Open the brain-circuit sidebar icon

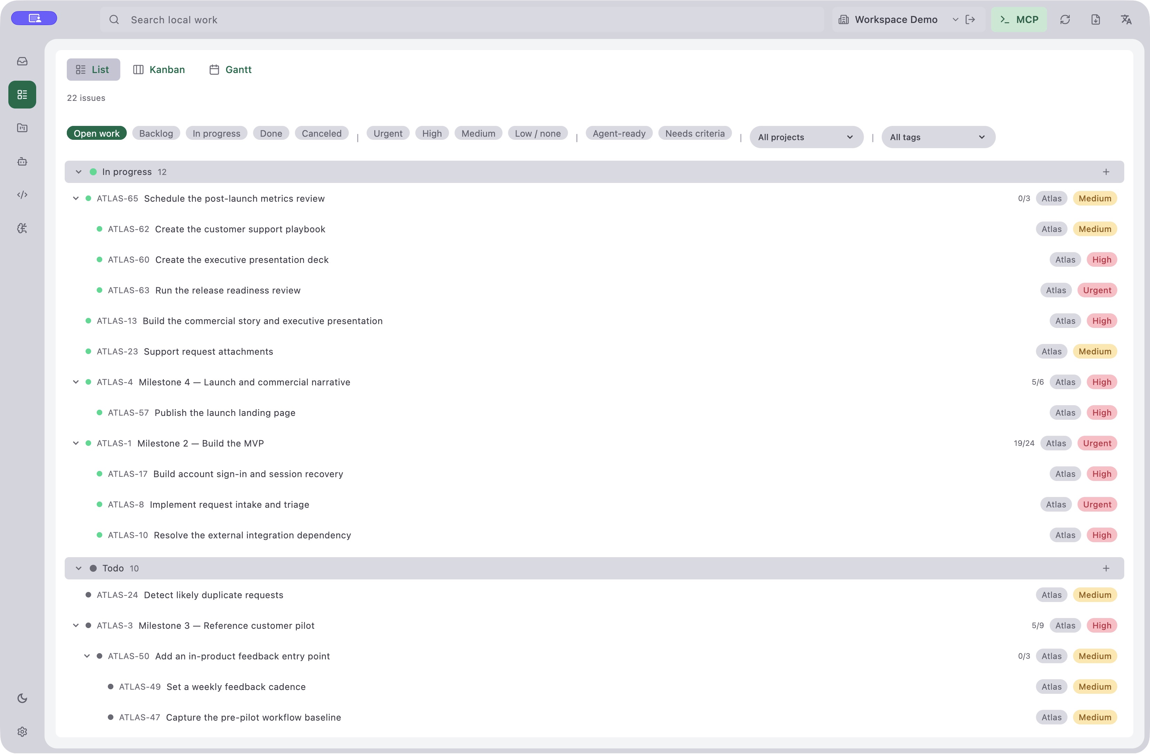22,228
